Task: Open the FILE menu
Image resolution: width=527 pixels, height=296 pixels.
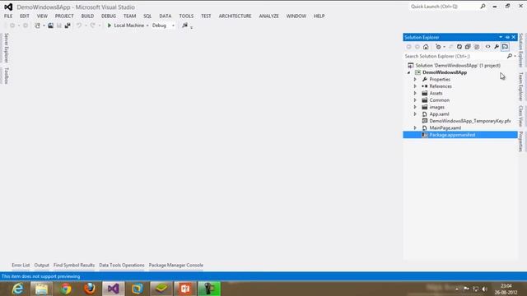Action: 8,16
